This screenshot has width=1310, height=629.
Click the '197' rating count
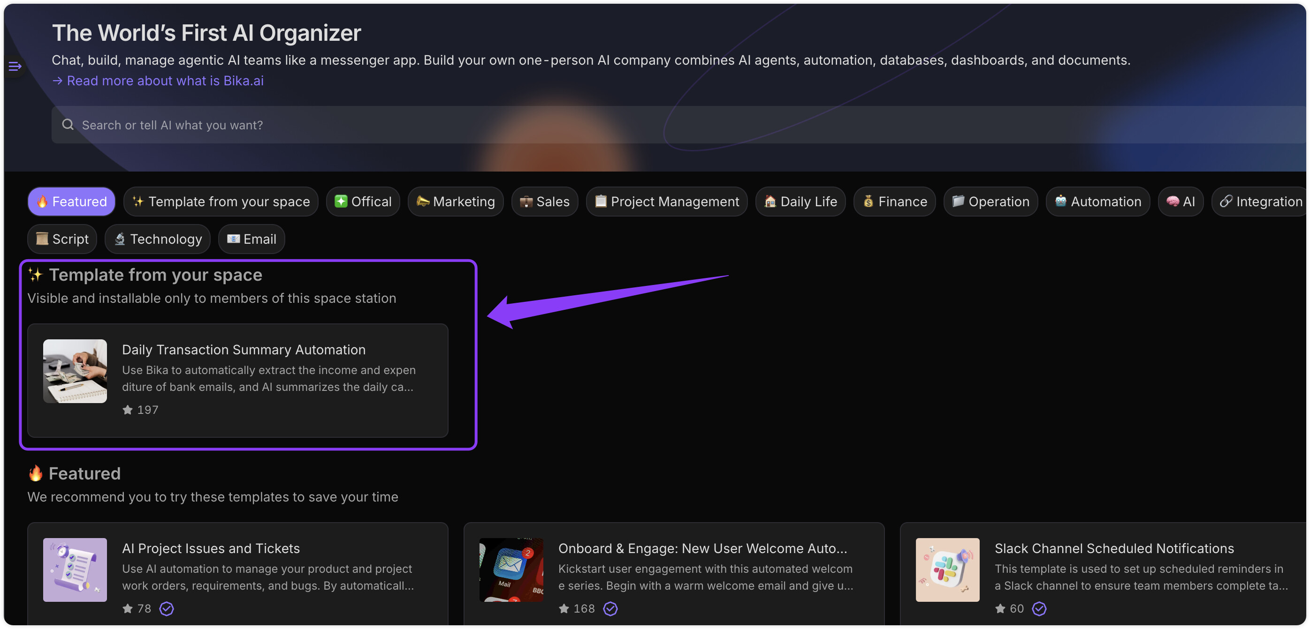pos(147,410)
